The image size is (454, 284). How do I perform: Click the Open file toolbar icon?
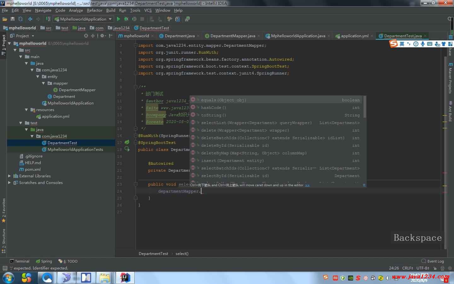(x=5, y=19)
